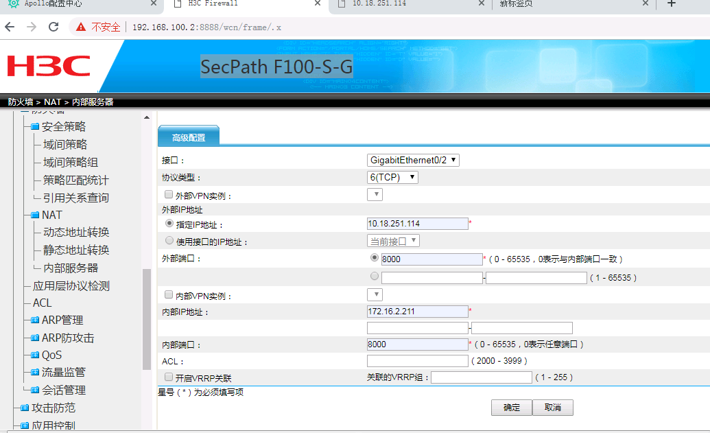Viewport: 710px width, 433px height.
Task: Enable the 内部VPN实例 checkbox
Action: tap(169, 294)
